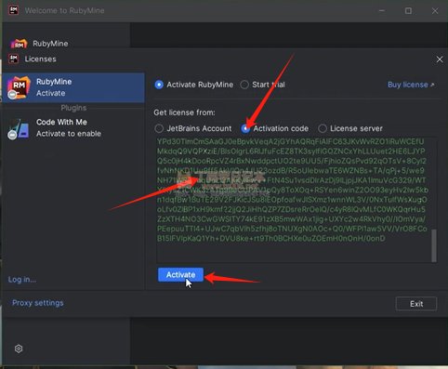
Task: Maximize the Welcome to RubyMine window
Action: [408, 11]
